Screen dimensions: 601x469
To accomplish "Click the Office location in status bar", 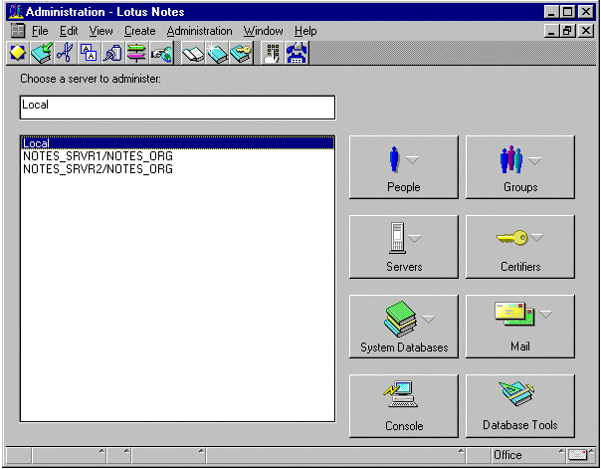I will 507,455.
